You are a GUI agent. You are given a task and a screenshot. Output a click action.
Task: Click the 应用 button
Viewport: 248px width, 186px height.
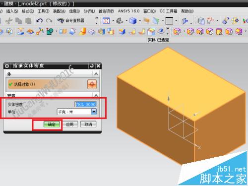coord(70,124)
